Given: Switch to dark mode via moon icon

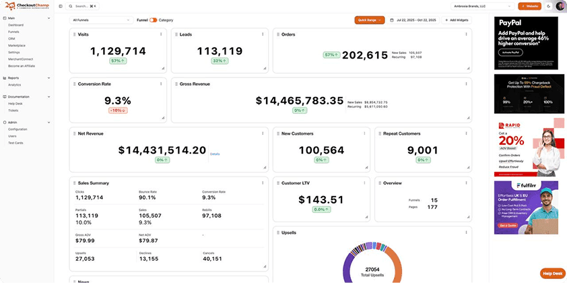Looking at the screenshot, I should [549, 6].
